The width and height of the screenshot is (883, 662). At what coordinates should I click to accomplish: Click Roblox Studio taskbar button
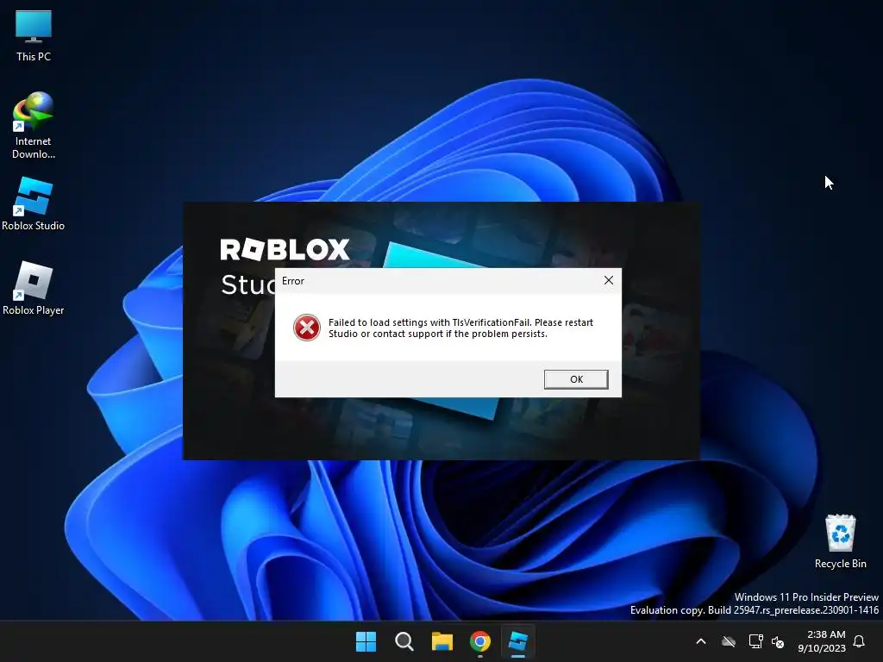click(x=518, y=641)
